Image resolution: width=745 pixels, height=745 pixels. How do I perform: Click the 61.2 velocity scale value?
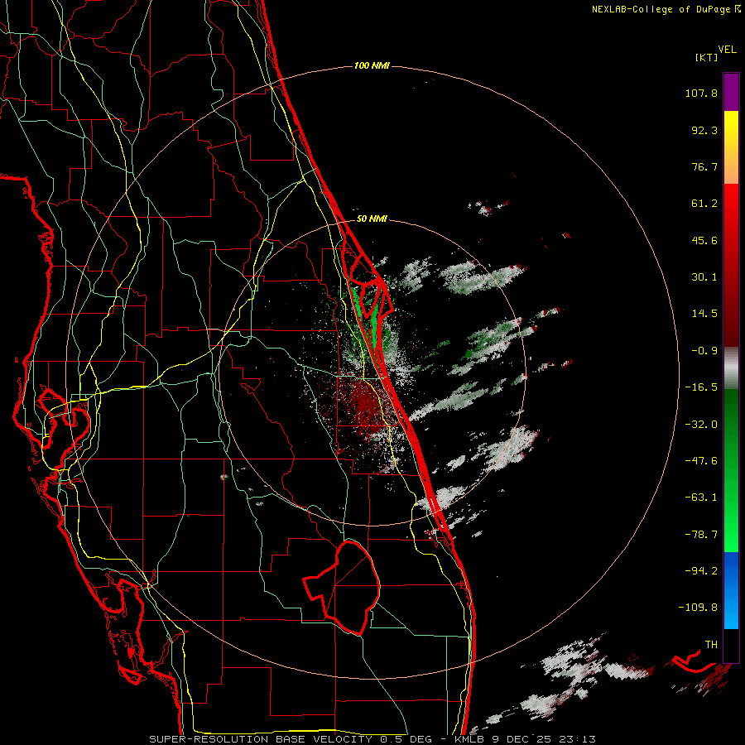[704, 204]
